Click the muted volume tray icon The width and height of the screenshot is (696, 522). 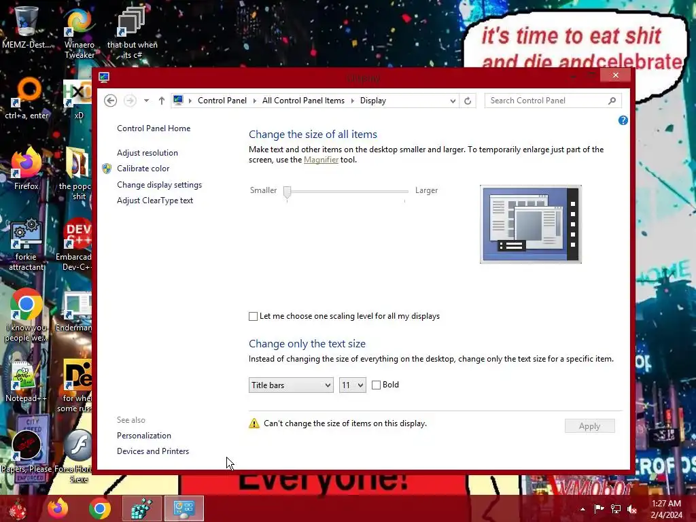click(x=632, y=509)
